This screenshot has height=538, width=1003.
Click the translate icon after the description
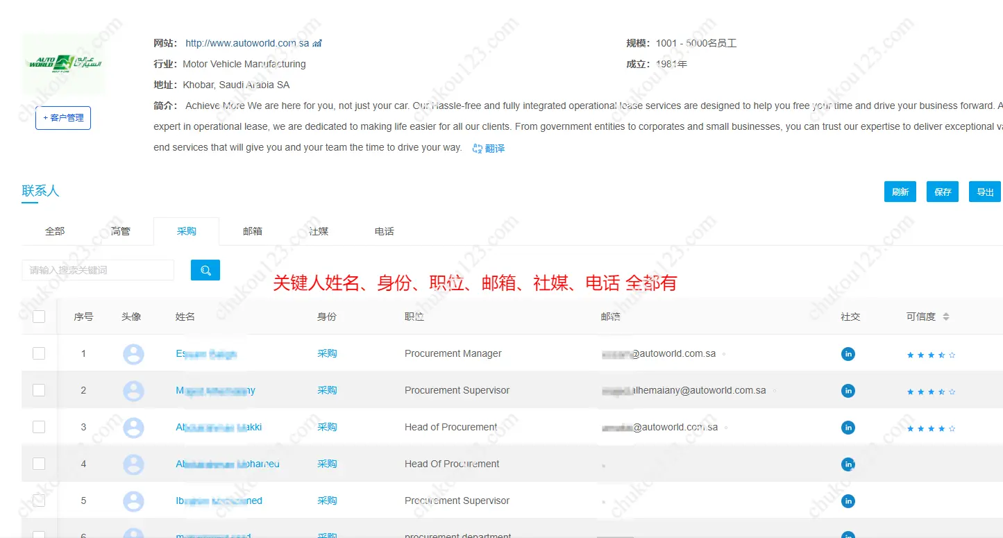pos(477,149)
